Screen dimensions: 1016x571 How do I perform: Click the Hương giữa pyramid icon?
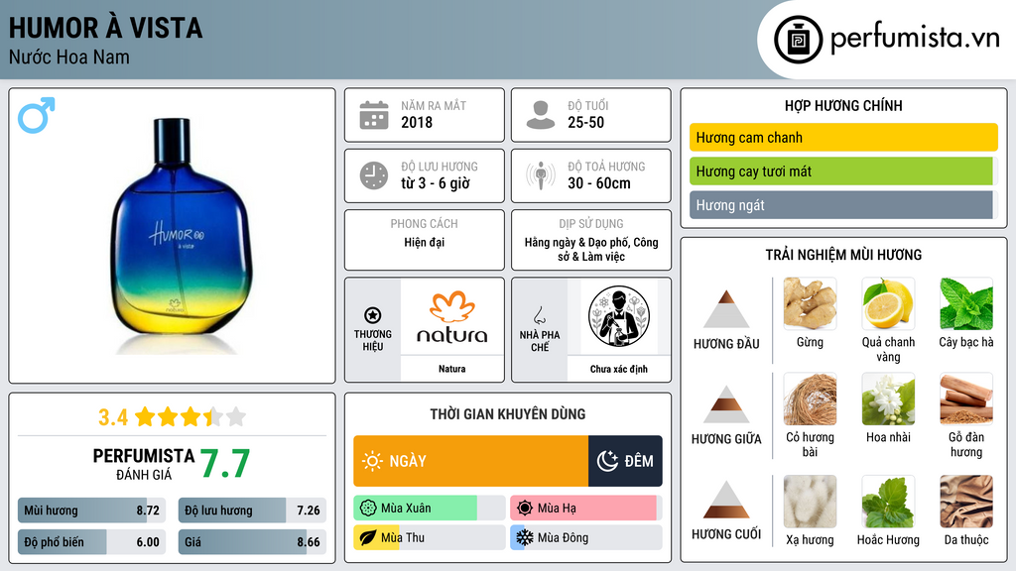tap(726, 404)
